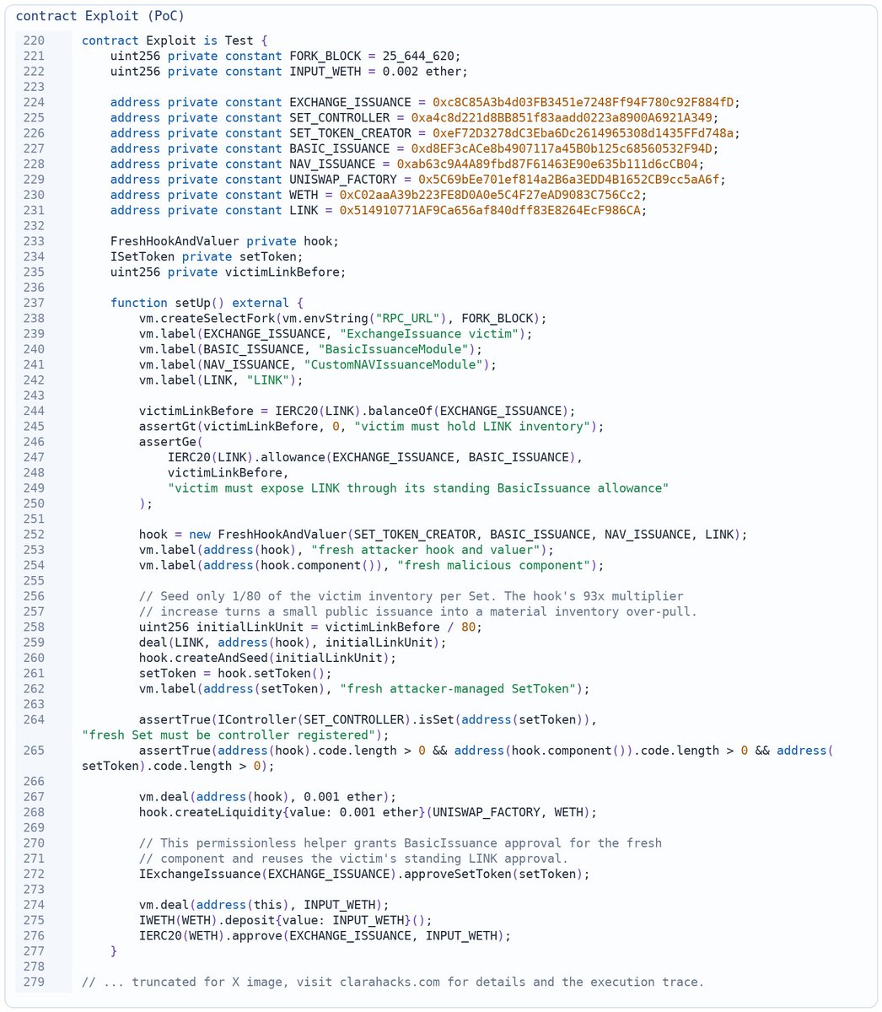The height and width of the screenshot is (1012, 882).
Task: Click the vm.label(LINK, "LINK") line
Action: coord(221,379)
